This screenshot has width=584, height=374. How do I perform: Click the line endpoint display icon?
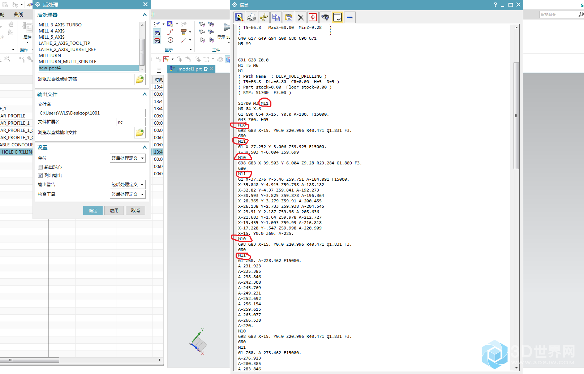point(184,40)
